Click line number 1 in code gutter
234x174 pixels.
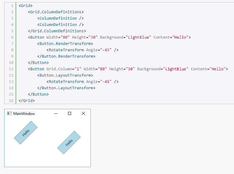pos(12,5)
